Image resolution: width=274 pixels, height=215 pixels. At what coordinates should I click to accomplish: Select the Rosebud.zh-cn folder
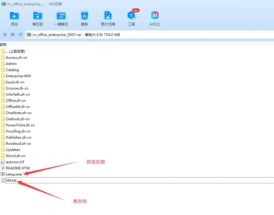click(x=16, y=143)
